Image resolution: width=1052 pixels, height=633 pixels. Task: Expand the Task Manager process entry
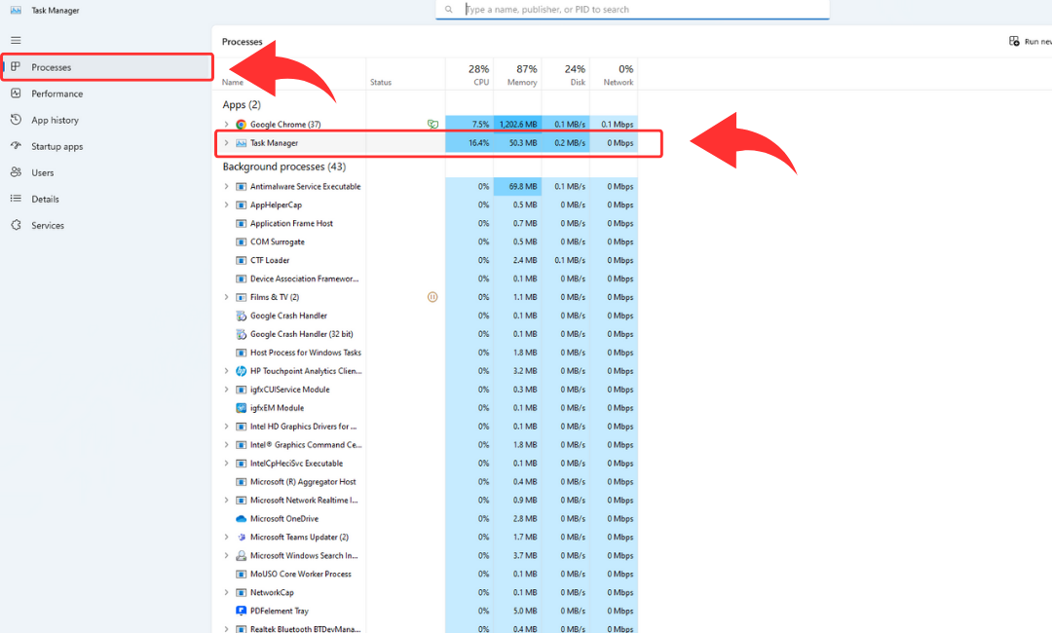click(x=227, y=143)
